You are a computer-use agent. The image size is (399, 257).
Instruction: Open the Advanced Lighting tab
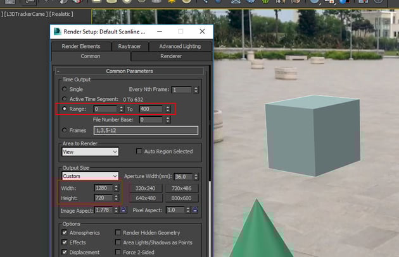tap(180, 47)
